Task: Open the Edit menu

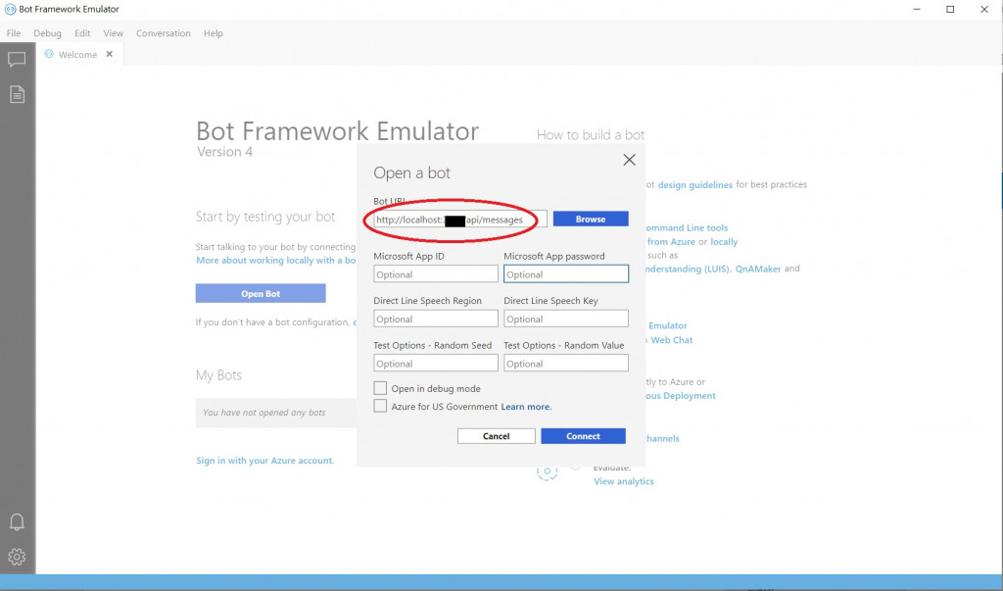Action: pyautogui.click(x=82, y=33)
